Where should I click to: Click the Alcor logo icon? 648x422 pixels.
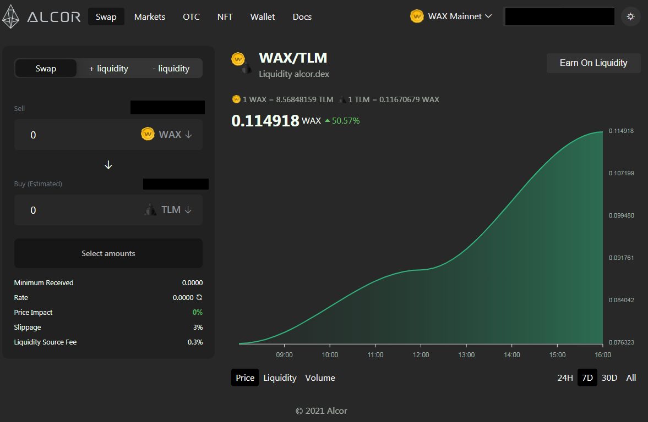click(x=10, y=16)
